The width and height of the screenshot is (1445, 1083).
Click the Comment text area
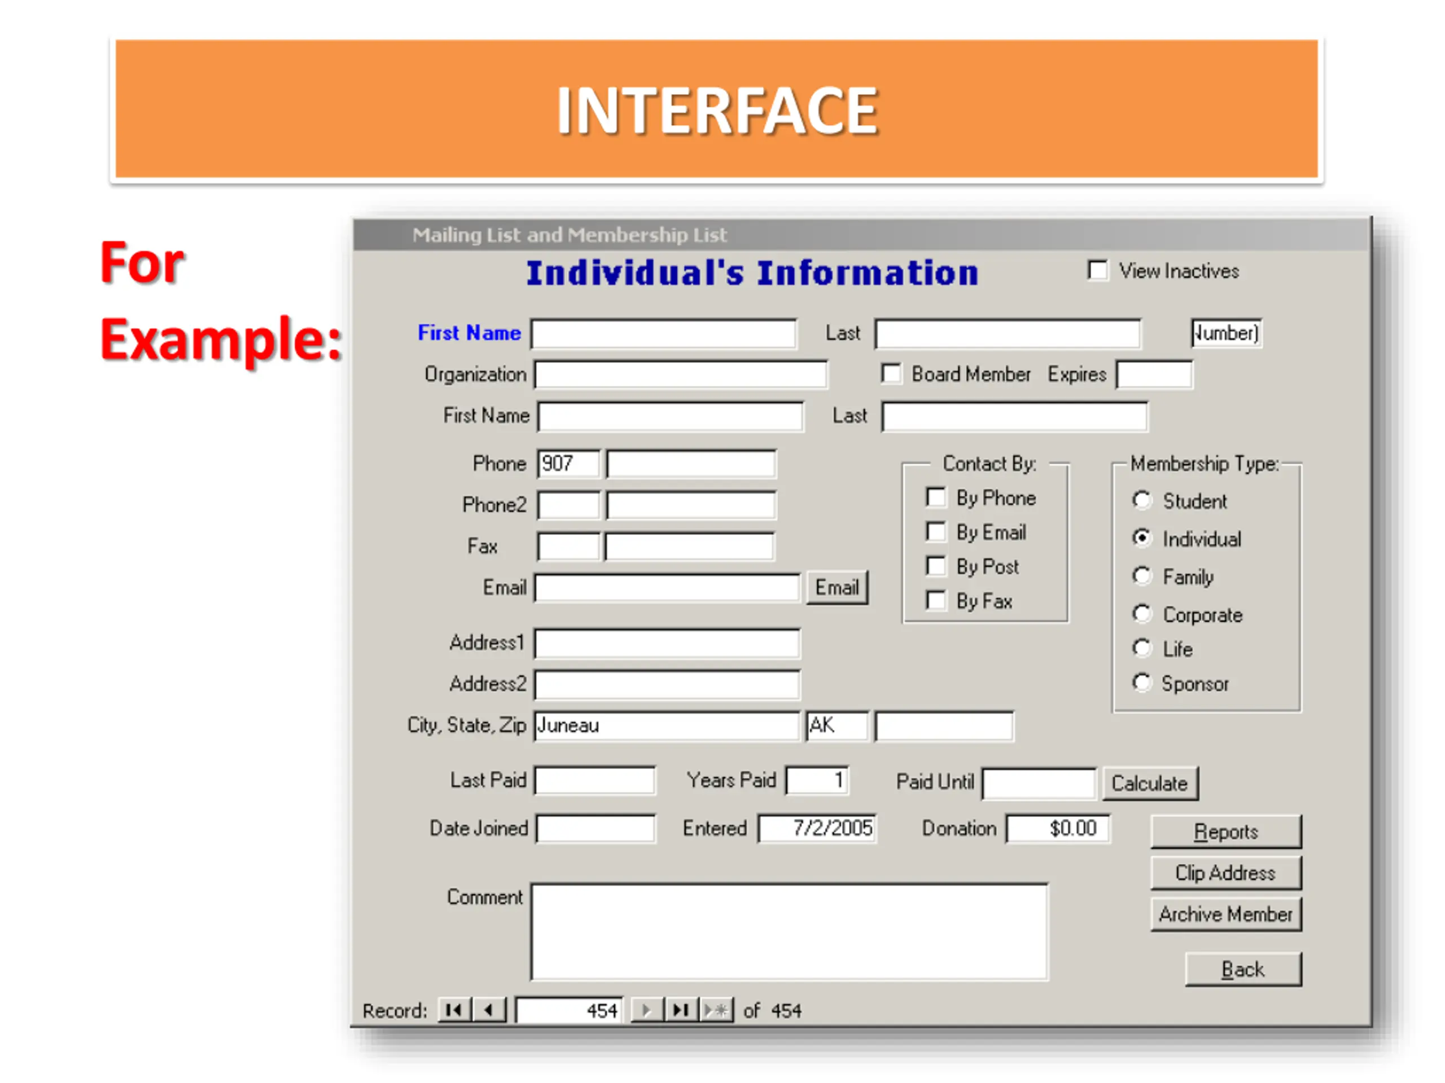click(x=789, y=932)
